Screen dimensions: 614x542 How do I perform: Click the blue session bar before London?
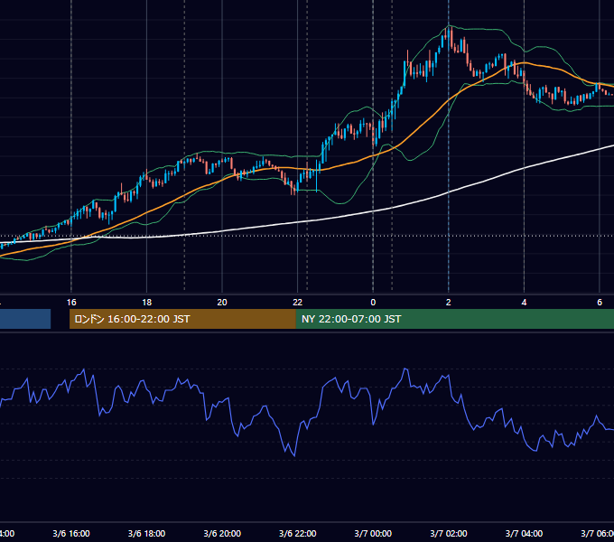click(x=25, y=319)
